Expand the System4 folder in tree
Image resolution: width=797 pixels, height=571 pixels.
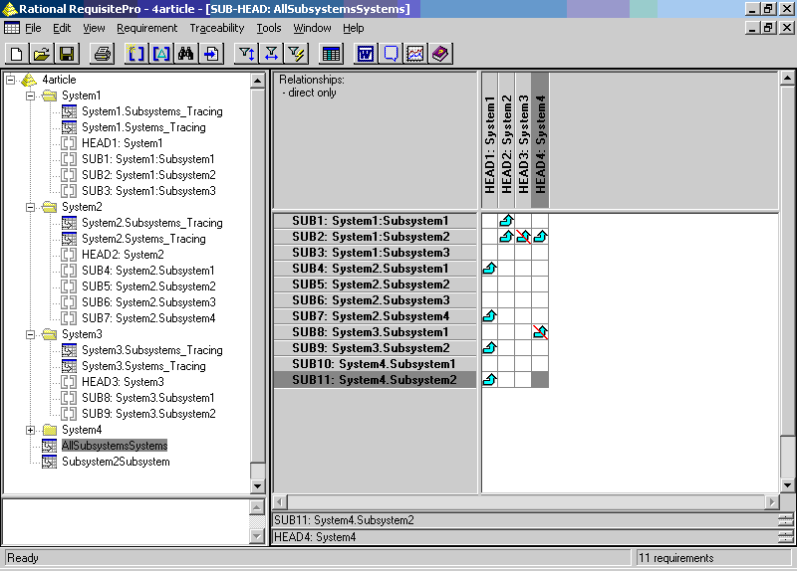[31, 430]
